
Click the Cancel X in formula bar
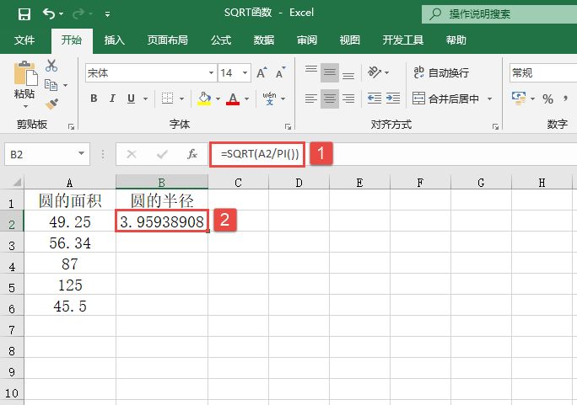pos(132,154)
